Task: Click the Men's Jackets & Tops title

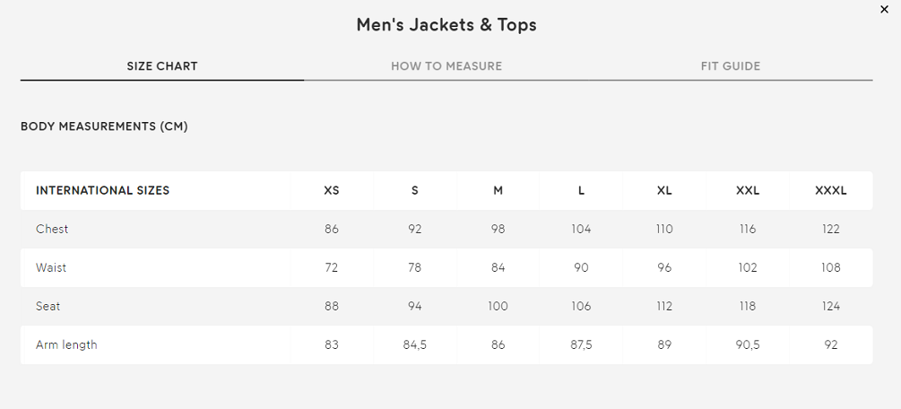Action: pyautogui.click(x=446, y=25)
